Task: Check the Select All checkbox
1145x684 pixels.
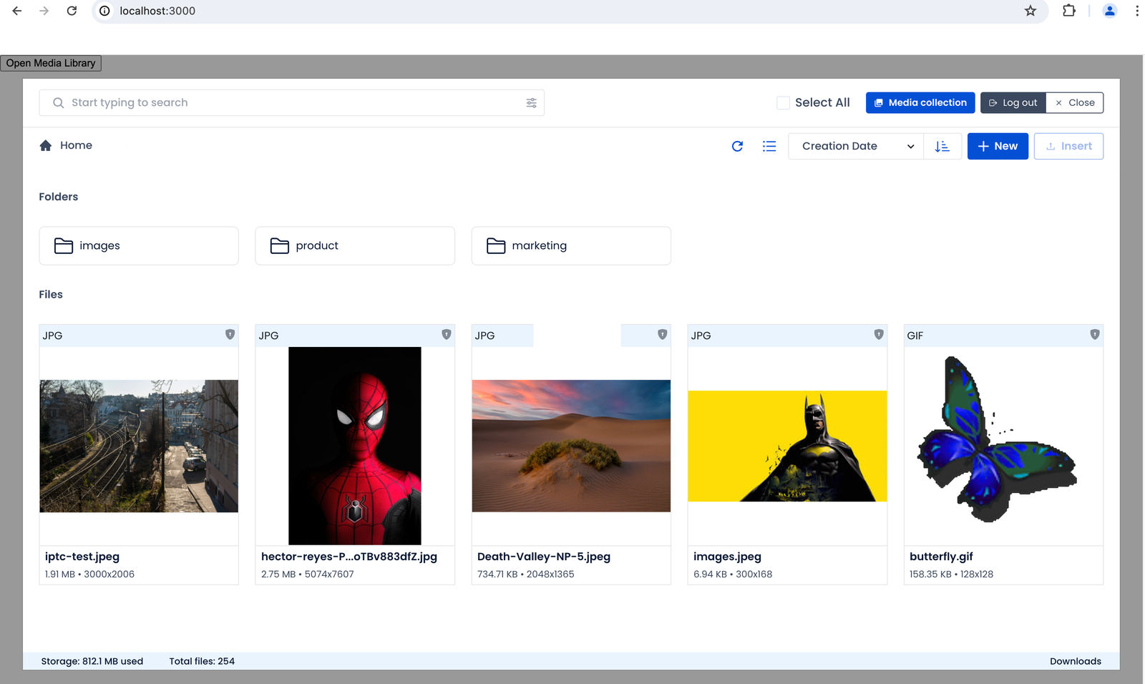Action: 783,103
